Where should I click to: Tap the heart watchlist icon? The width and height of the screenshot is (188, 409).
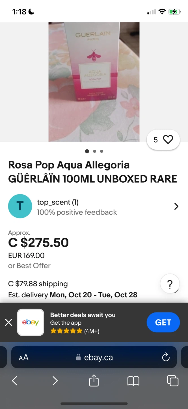pyautogui.click(x=168, y=139)
